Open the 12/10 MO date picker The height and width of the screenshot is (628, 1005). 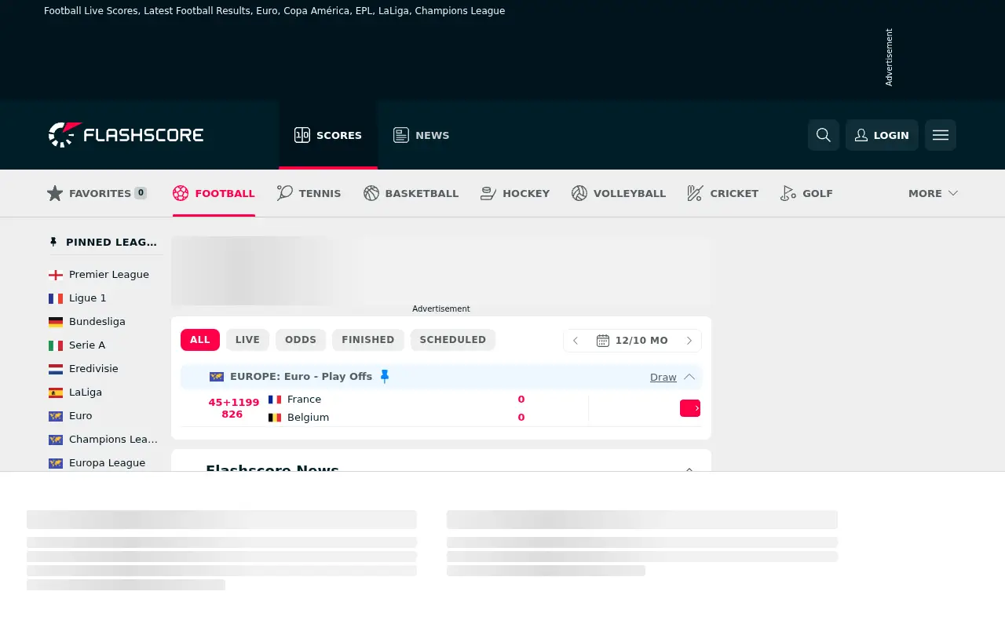632,341
